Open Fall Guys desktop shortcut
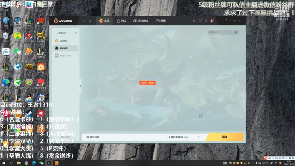Viewport: 295px width, 166px height. click(29, 6)
